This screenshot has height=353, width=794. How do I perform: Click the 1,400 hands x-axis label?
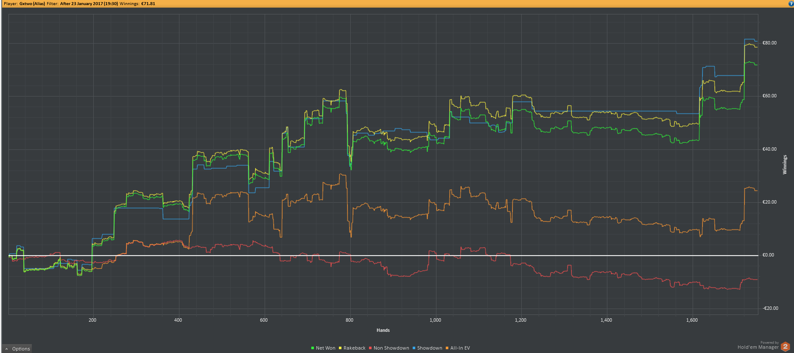coord(607,320)
